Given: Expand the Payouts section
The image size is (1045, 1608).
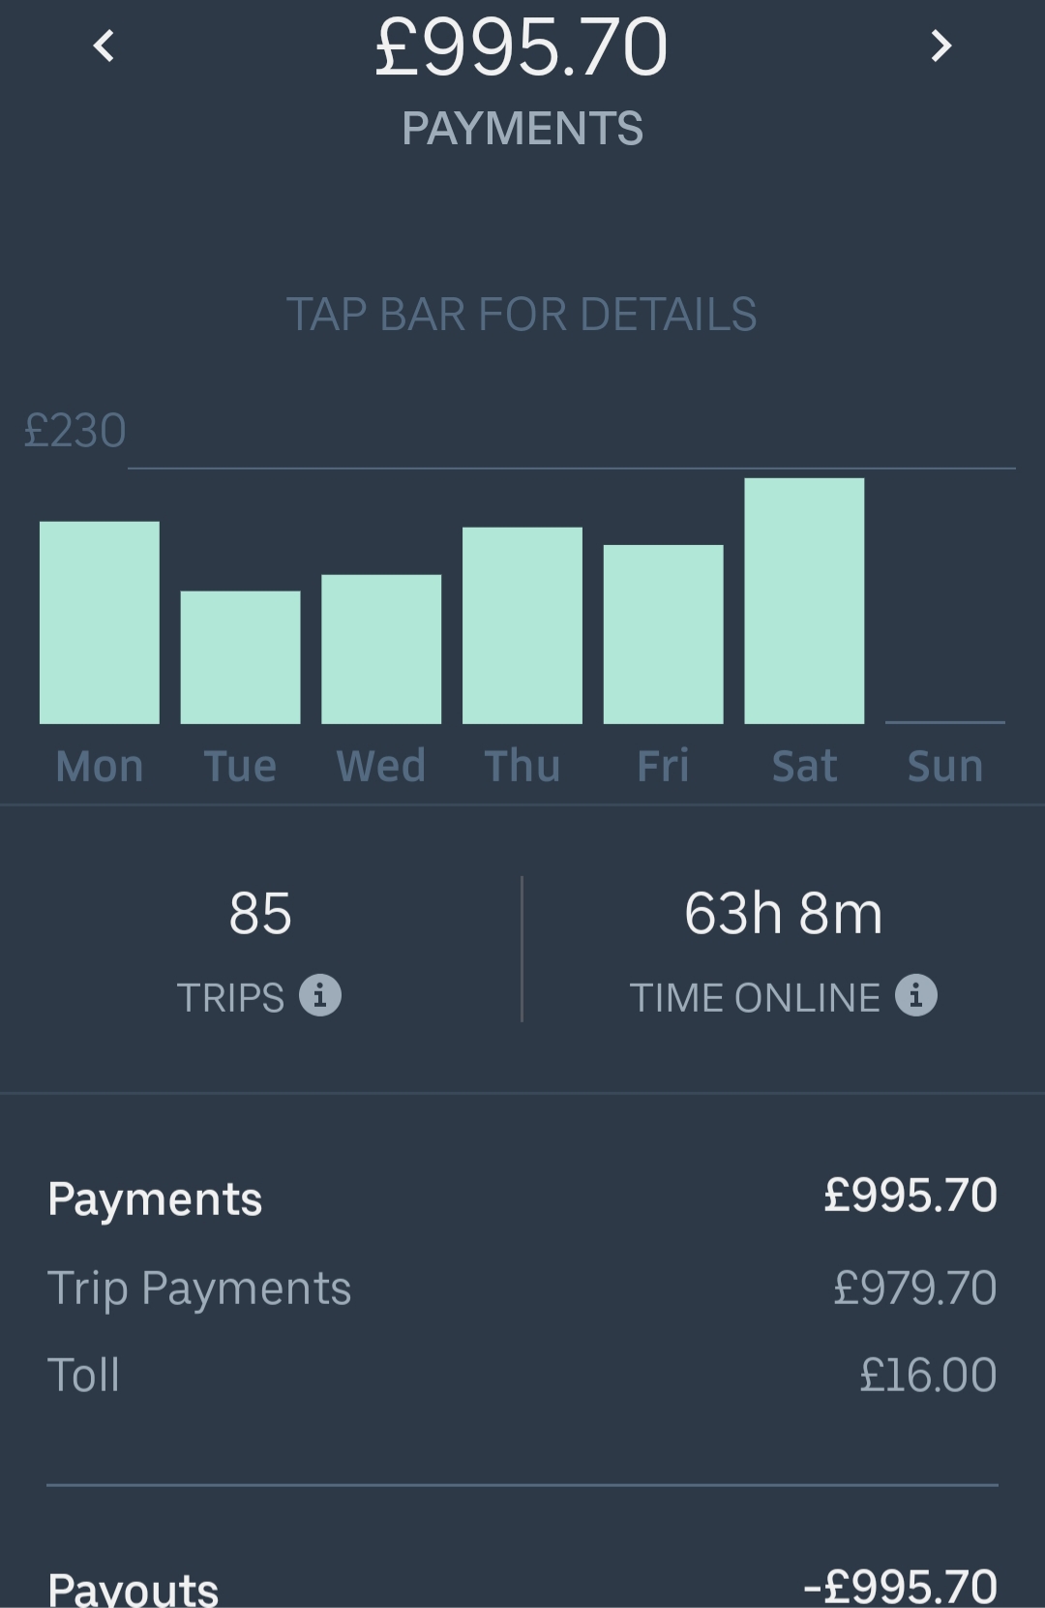Looking at the screenshot, I should 522,1586.
